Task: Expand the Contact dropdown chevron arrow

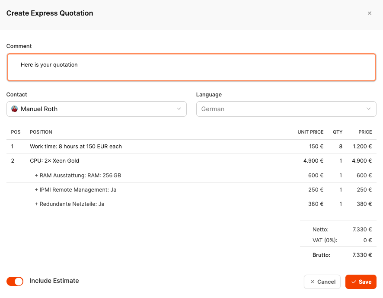Action: 179,109
